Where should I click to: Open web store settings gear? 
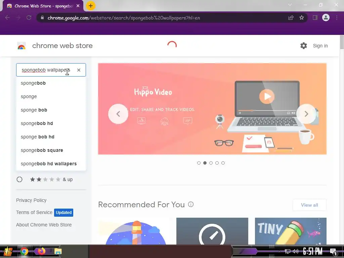click(x=304, y=46)
